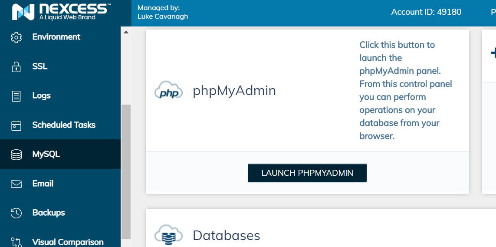Launch phpMyAdmin with the dark button
The width and height of the screenshot is (496, 247).
pyautogui.click(x=307, y=173)
